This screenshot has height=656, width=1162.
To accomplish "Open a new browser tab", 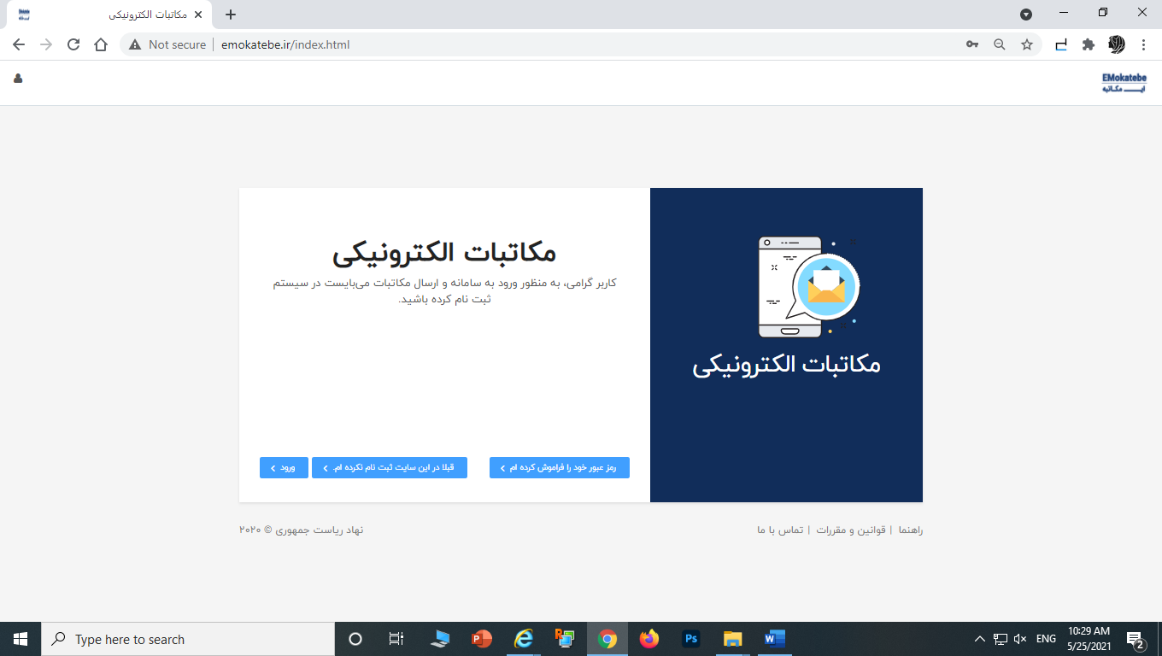I will (x=231, y=15).
